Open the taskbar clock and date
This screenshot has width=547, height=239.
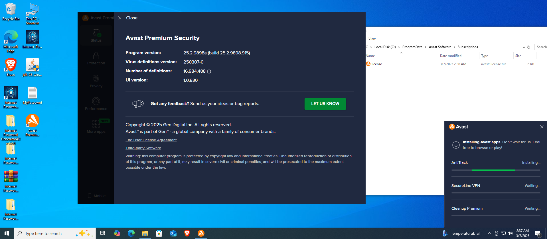point(522,233)
